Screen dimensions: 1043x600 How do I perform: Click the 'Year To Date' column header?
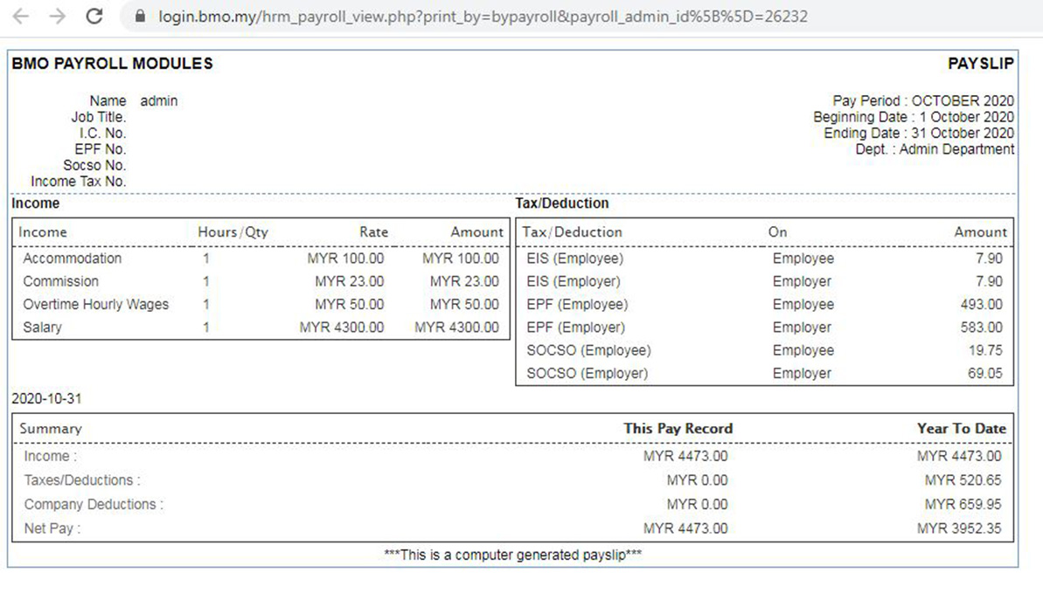pyautogui.click(x=961, y=429)
